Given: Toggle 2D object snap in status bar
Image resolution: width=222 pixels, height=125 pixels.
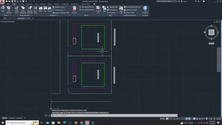Looking at the screenshot, I should (189, 119).
